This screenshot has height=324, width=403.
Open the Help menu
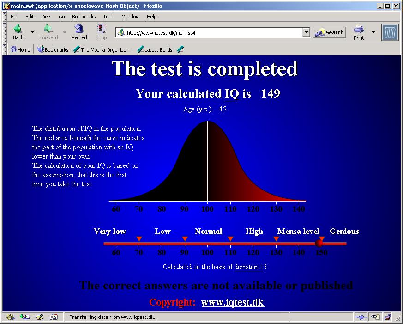(x=151, y=17)
